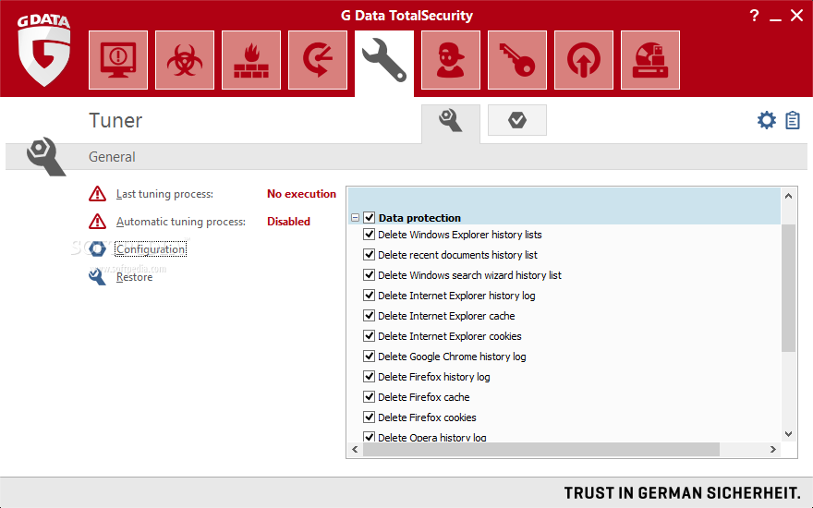813x508 pixels.
Task: Select the Data protection group label
Action: point(419,218)
